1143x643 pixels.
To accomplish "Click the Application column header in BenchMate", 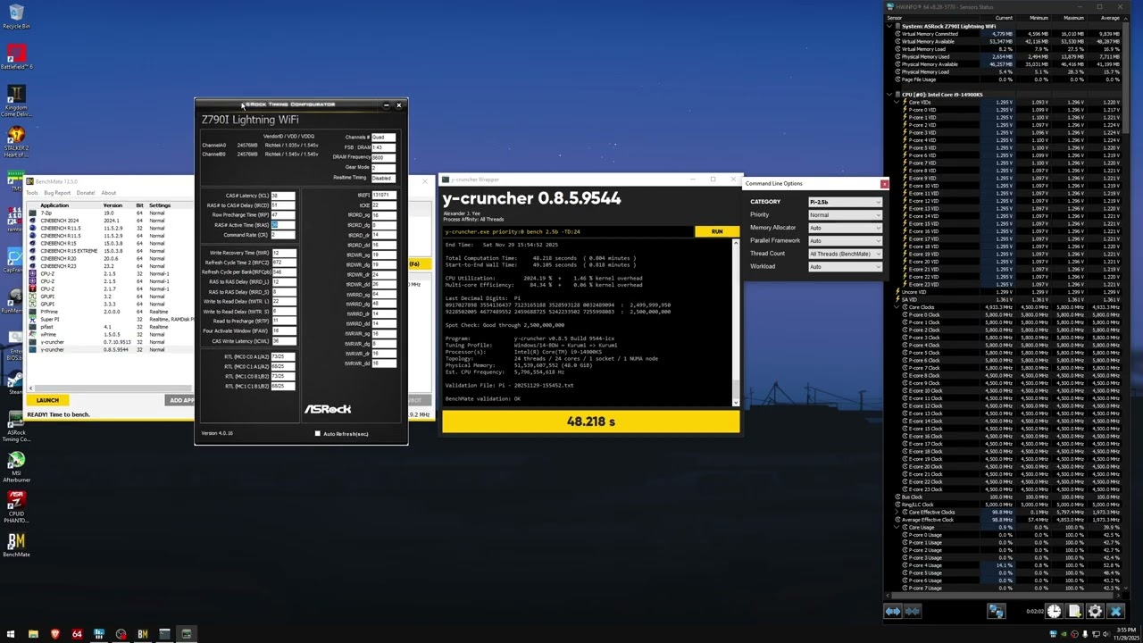I will [x=54, y=205].
